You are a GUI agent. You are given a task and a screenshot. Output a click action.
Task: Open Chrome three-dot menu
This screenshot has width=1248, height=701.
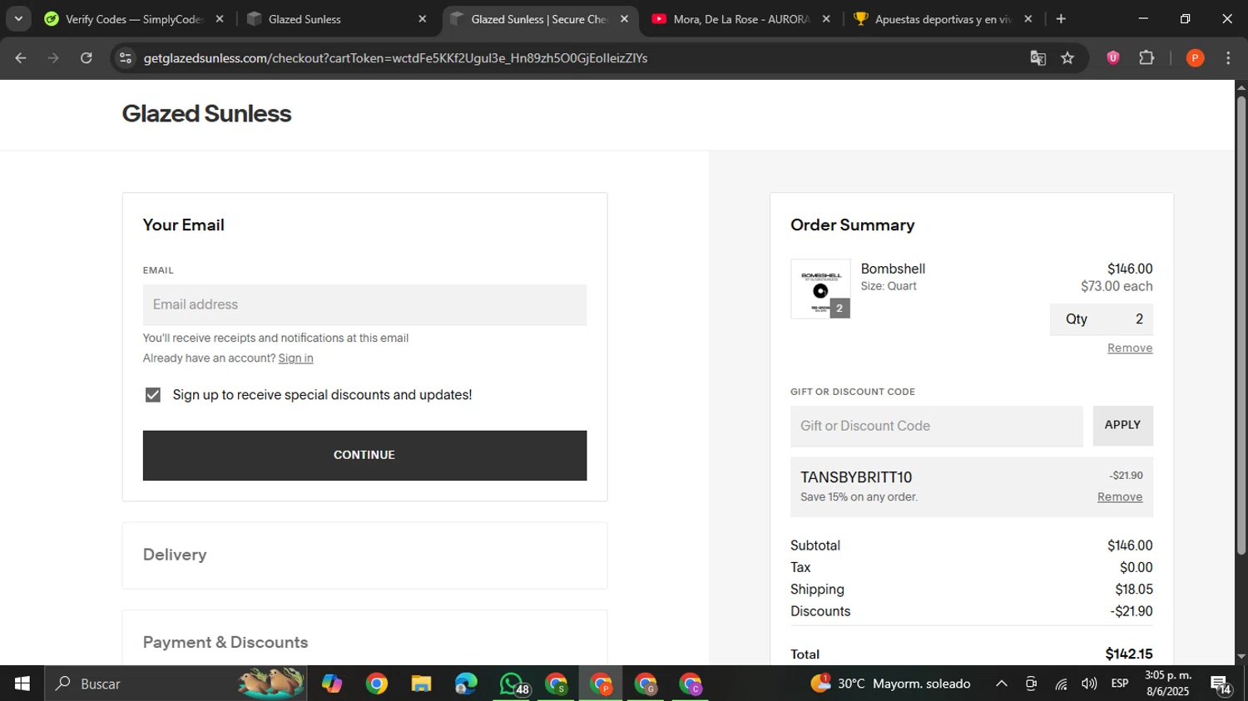(x=1228, y=57)
